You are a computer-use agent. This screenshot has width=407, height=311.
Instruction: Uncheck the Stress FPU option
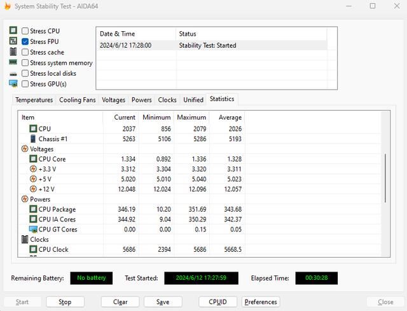[25, 41]
